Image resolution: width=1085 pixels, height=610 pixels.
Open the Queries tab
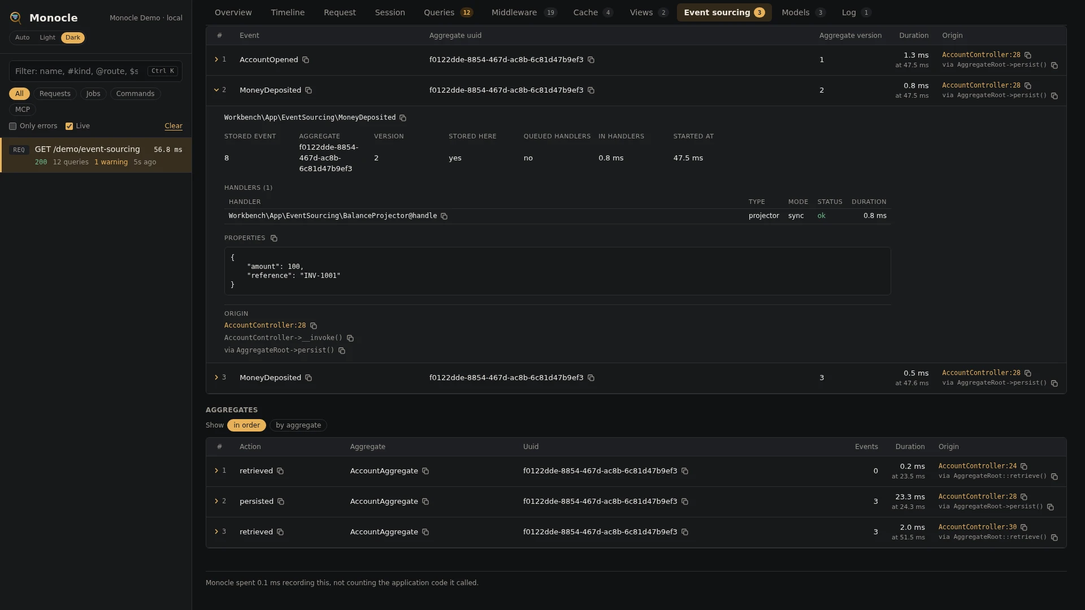click(x=448, y=12)
